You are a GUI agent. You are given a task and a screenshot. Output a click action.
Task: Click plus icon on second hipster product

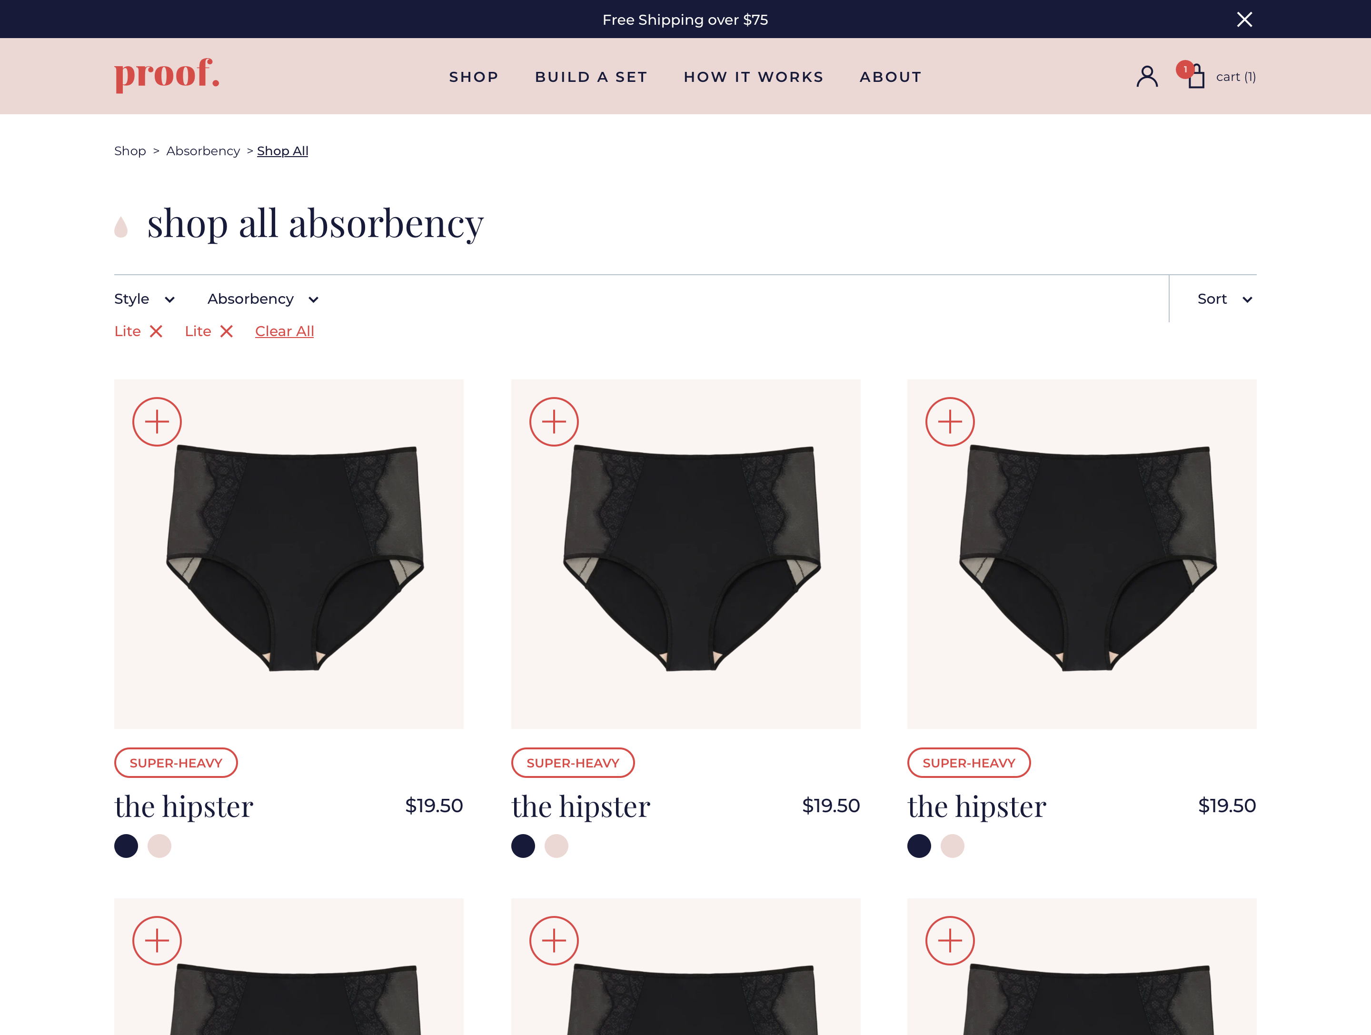point(554,421)
